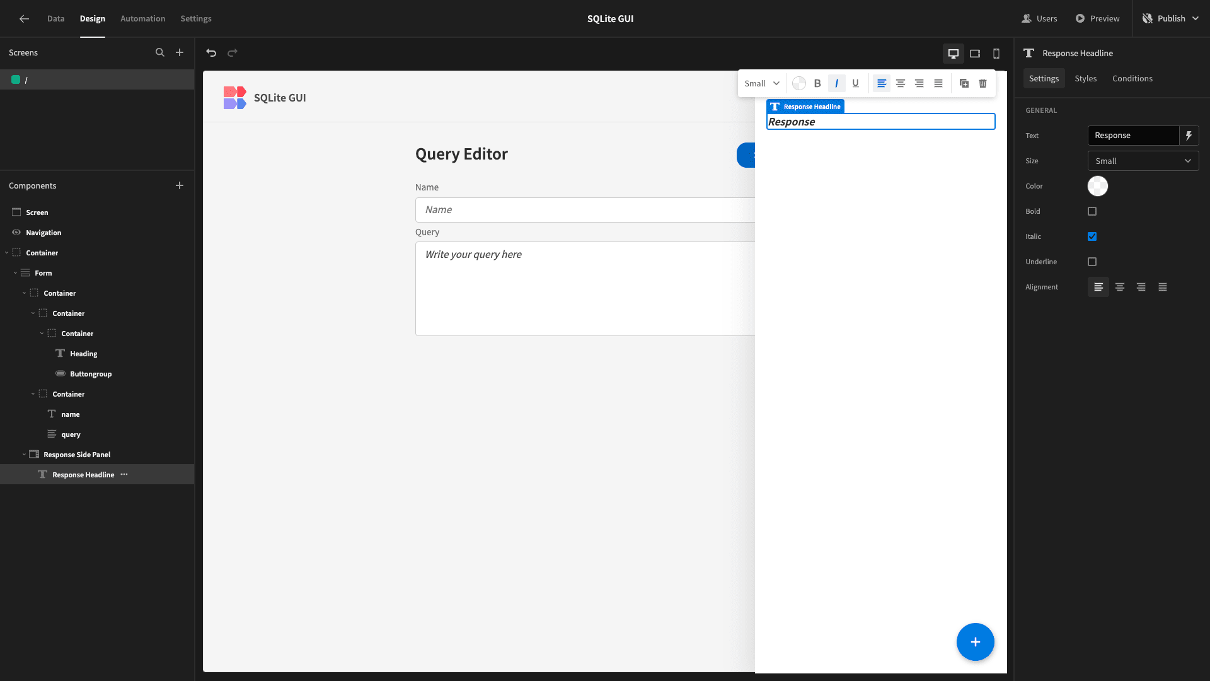The height and width of the screenshot is (681, 1210).
Task: Undo the last change
Action: coord(211,53)
